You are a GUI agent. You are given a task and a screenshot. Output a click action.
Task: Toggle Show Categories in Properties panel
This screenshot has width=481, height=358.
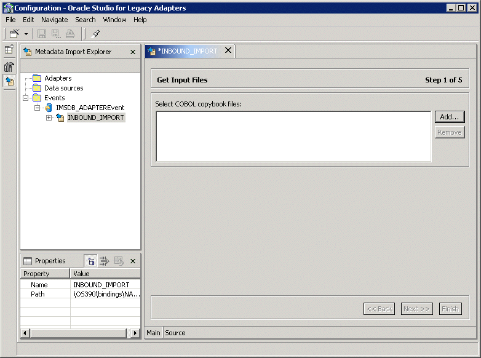click(91, 261)
